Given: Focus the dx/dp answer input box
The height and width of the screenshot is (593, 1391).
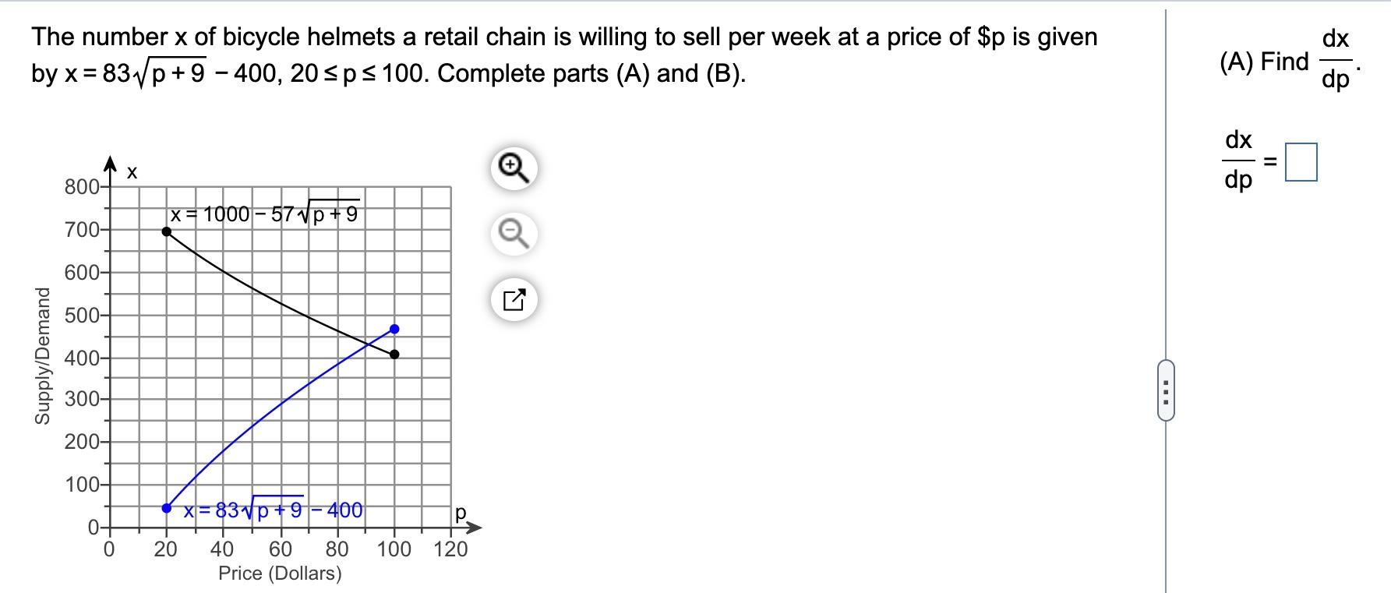Looking at the screenshot, I should coord(1301,161).
